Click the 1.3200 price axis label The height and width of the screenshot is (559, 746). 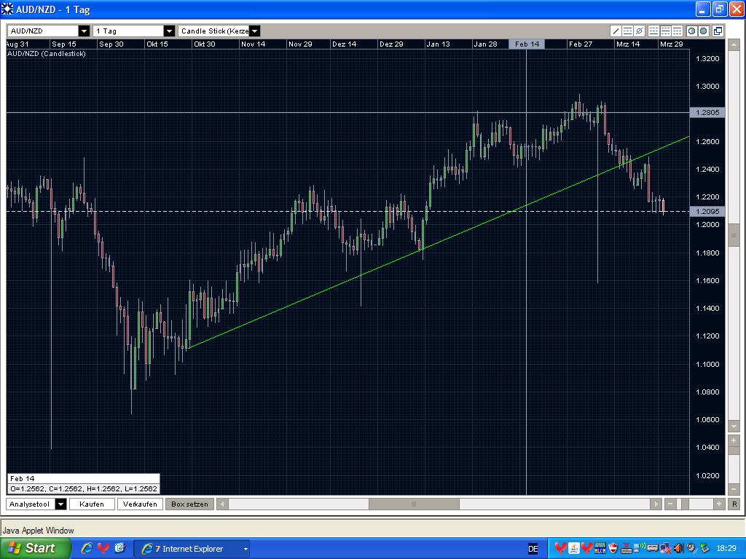click(707, 58)
